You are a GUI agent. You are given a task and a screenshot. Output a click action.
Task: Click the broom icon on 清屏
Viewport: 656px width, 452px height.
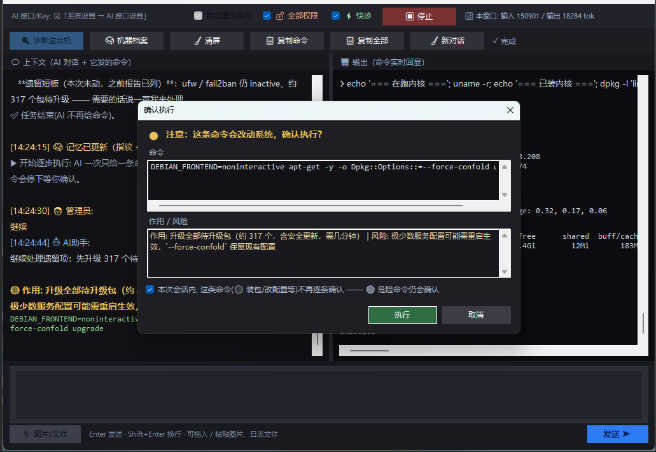point(198,41)
